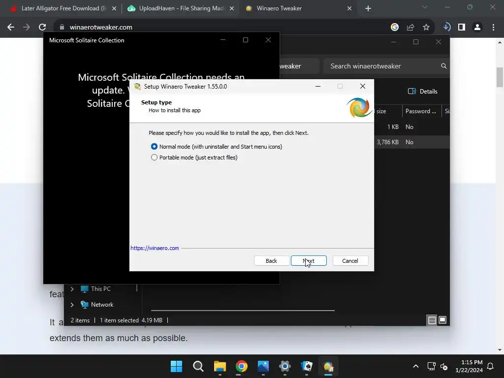504x378 pixels.
Task: Open network status tray icon
Action: 431,366
